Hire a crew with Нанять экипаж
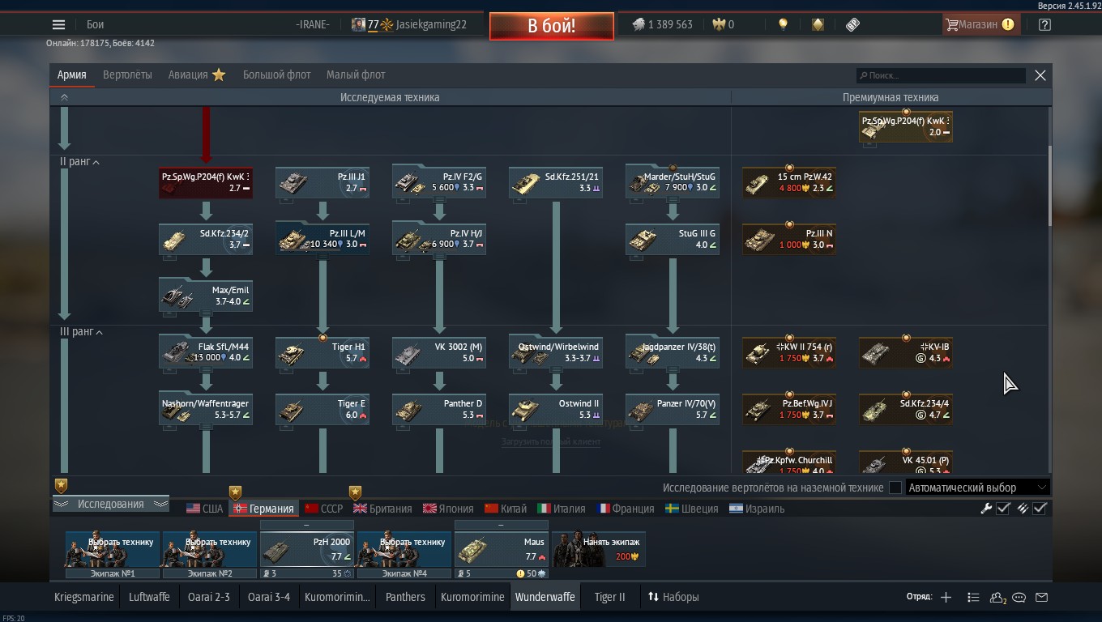 click(599, 549)
